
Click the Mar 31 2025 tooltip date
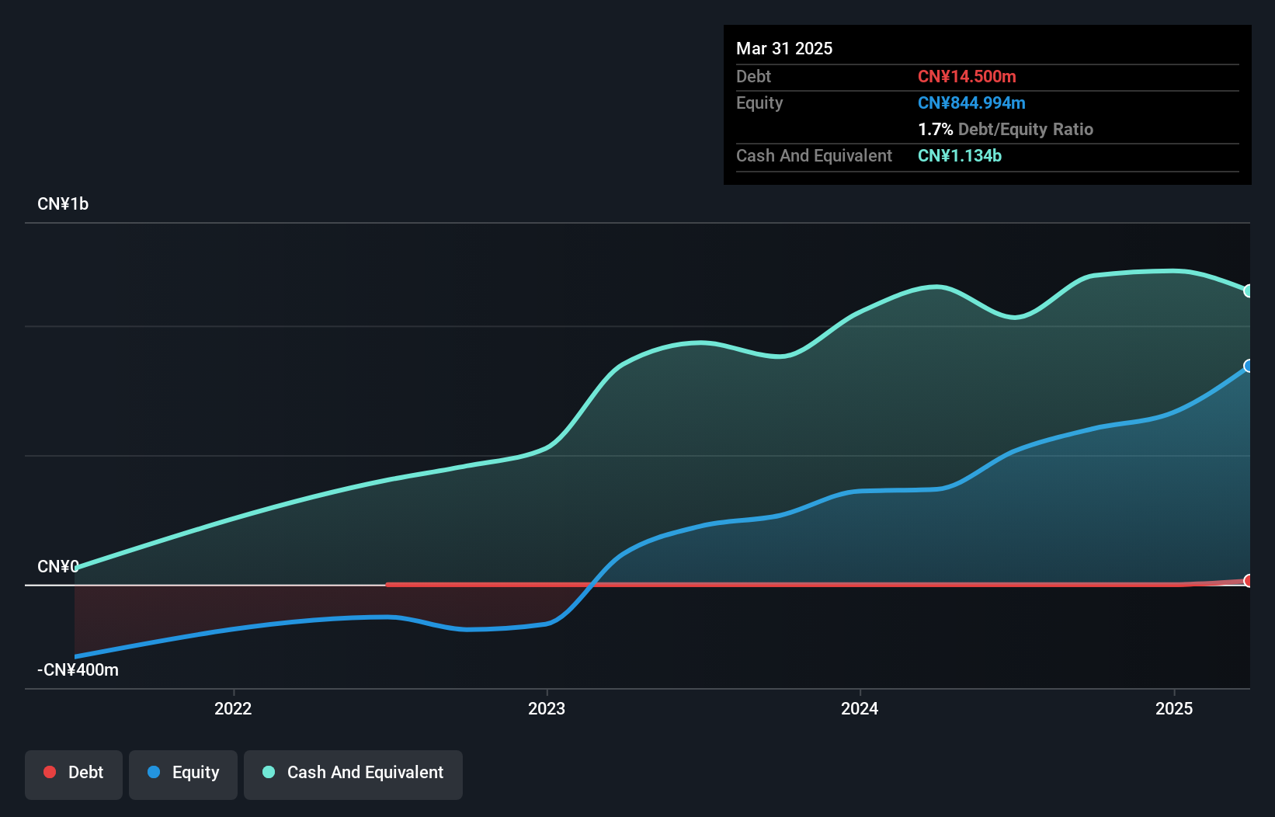784,49
